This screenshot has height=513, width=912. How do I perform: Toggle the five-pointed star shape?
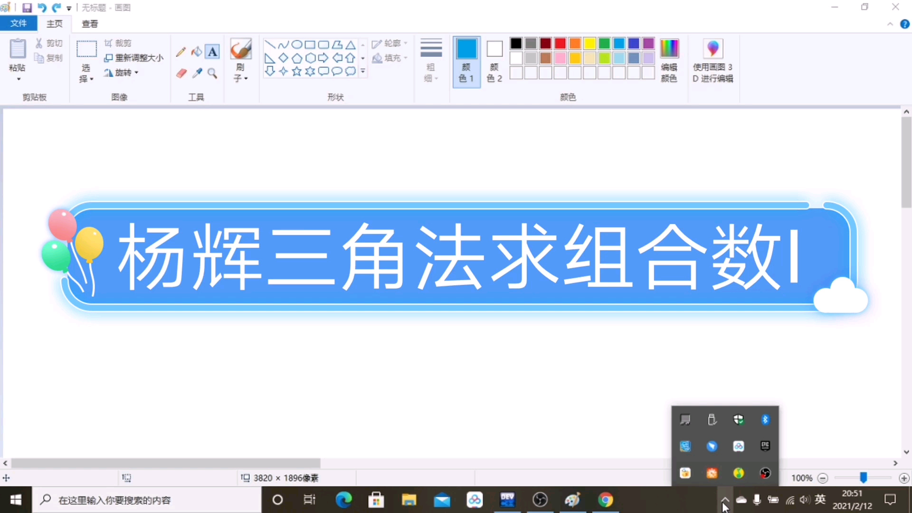click(296, 71)
